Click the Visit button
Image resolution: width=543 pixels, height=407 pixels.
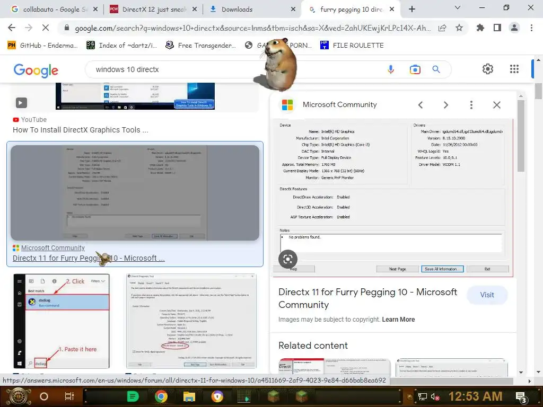pos(487,295)
